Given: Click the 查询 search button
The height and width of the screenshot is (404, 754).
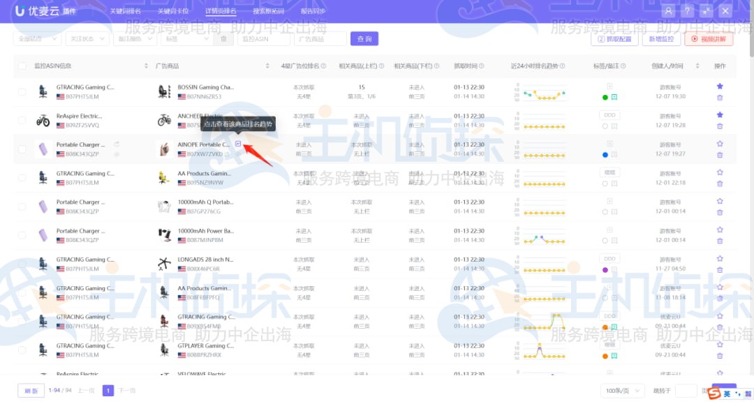Looking at the screenshot, I should tap(364, 38).
